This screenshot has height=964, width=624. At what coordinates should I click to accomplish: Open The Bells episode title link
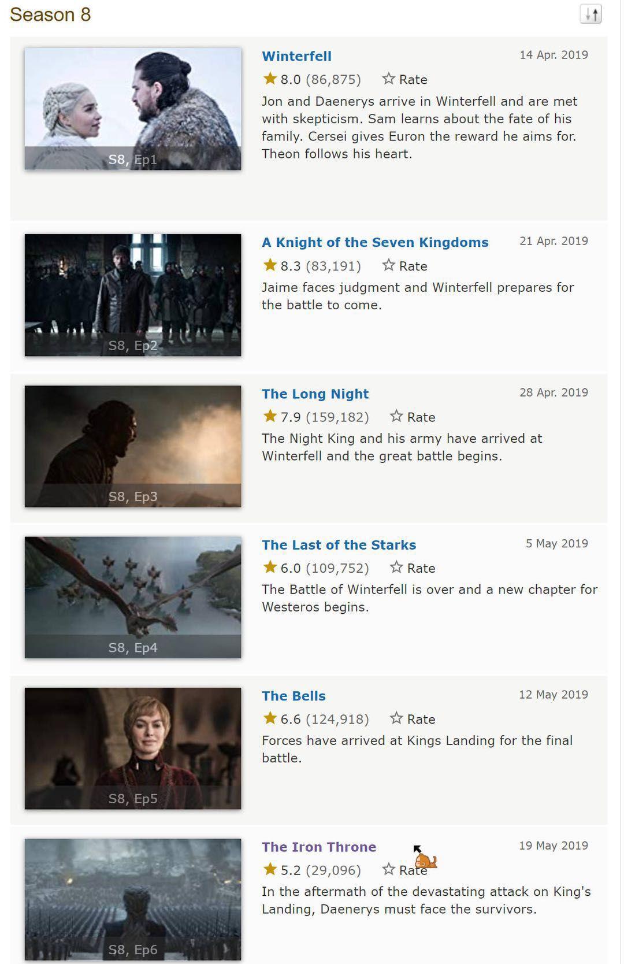(294, 696)
